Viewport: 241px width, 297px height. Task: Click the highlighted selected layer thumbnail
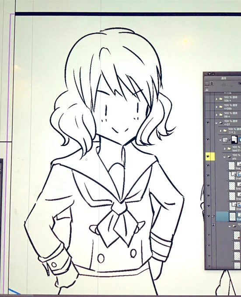[x=232, y=217]
